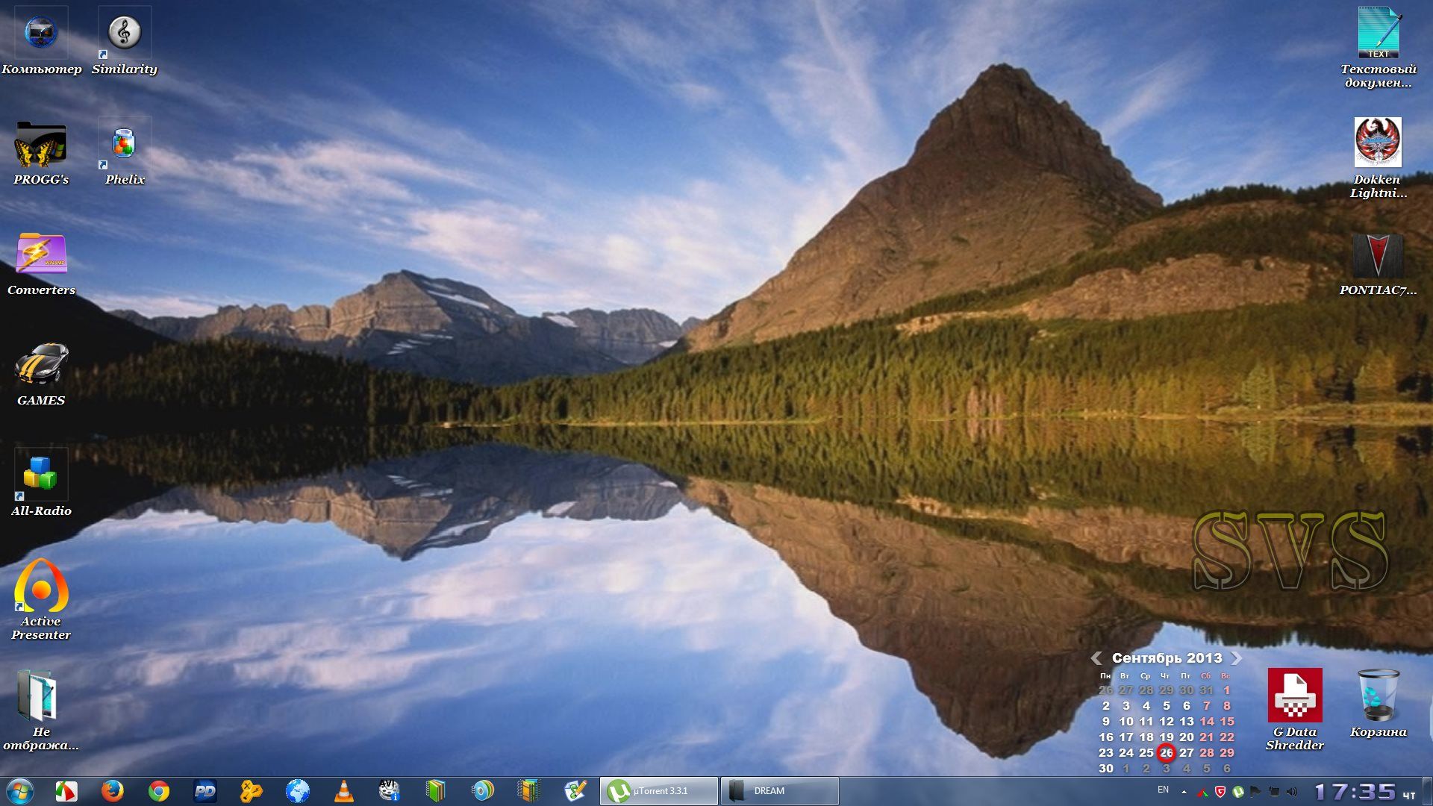This screenshot has height=806, width=1433.
Task: Select date 15 in the calendar
Action: point(1227,721)
